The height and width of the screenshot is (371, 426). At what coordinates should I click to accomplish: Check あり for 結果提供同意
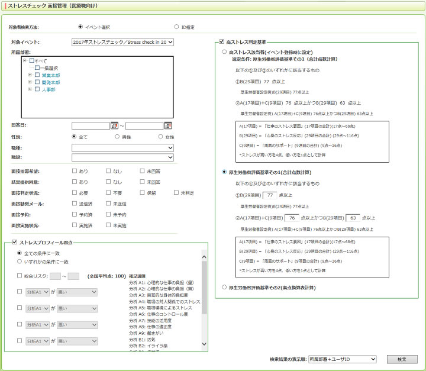click(x=75, y=182)
